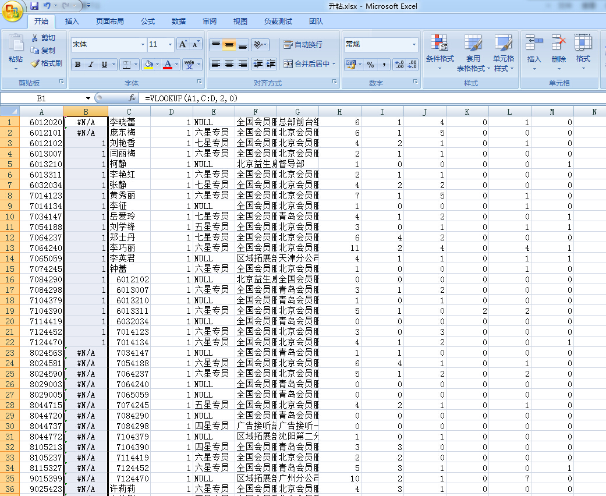The image size is (606, 496).
Task: Click the insert function fx icon
Action: 132,98
